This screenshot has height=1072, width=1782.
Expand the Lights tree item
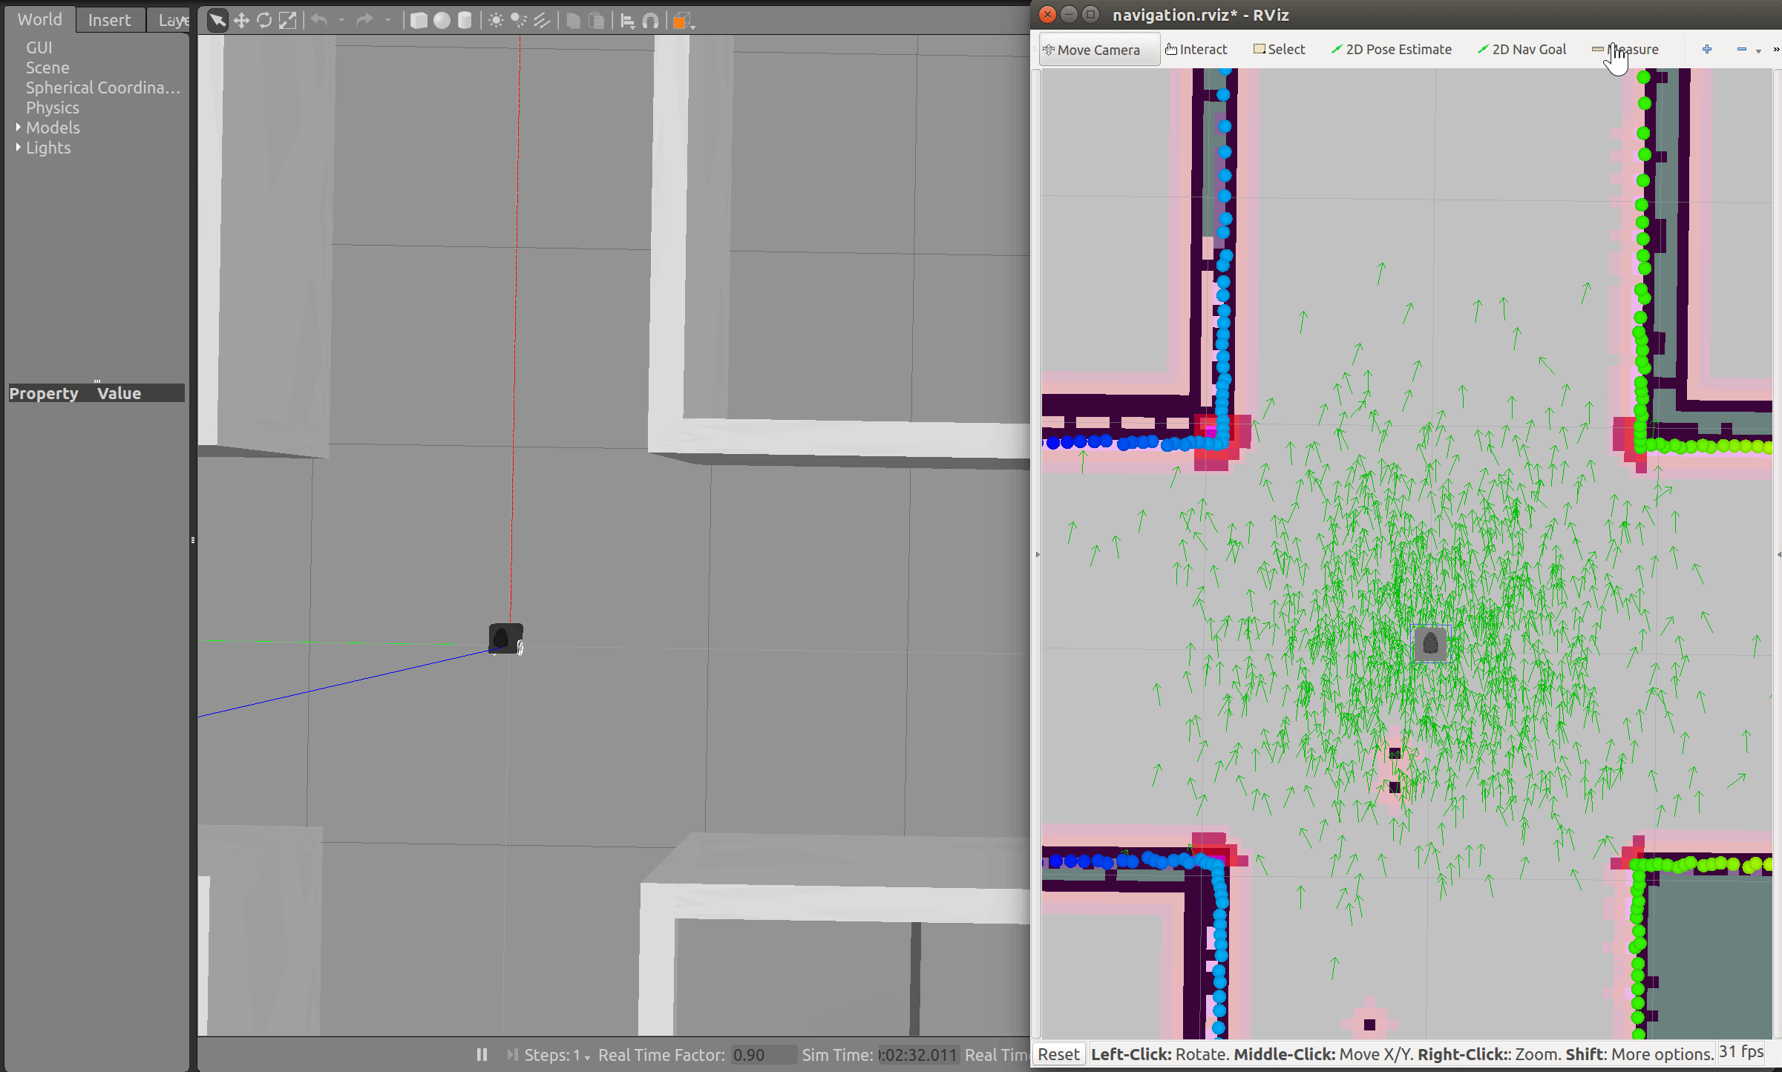coord(18,148)
